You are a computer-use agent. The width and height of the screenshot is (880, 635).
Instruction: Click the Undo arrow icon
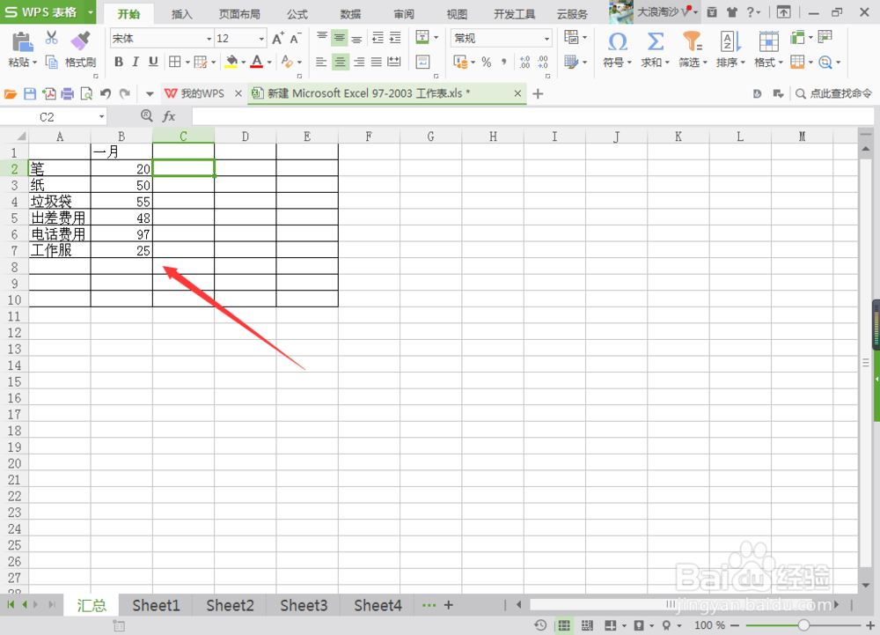coord(106,93)
